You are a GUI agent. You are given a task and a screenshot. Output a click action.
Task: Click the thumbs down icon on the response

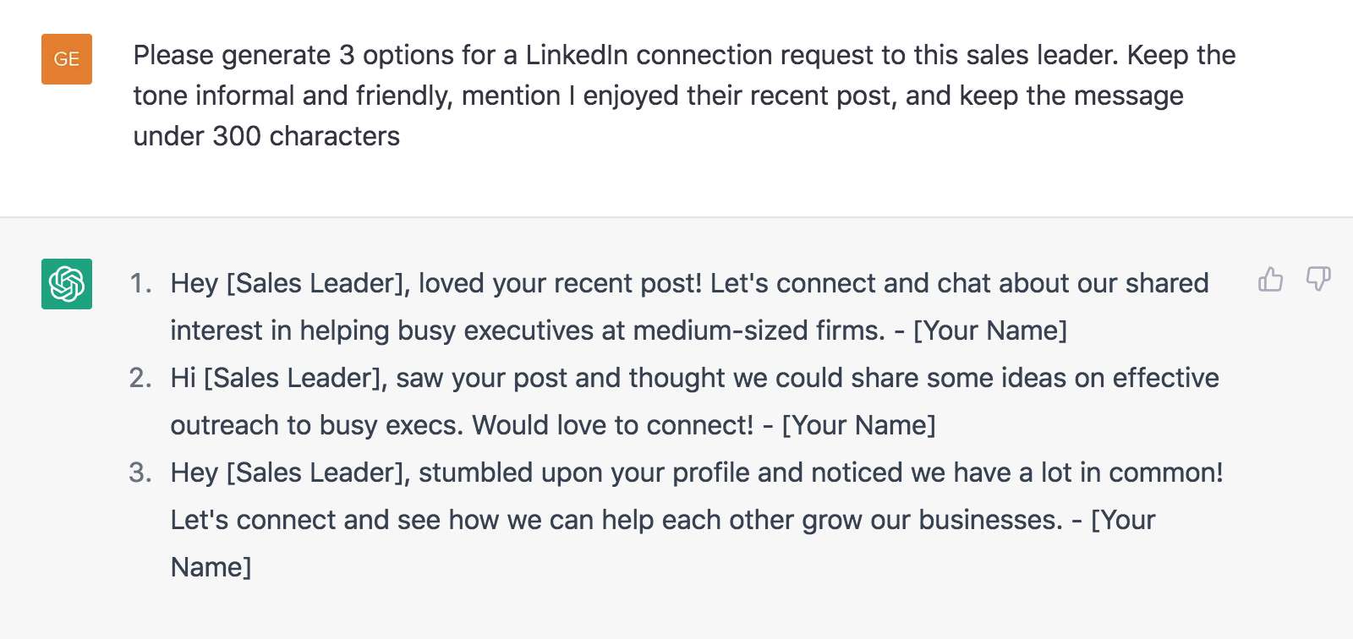1318,279
